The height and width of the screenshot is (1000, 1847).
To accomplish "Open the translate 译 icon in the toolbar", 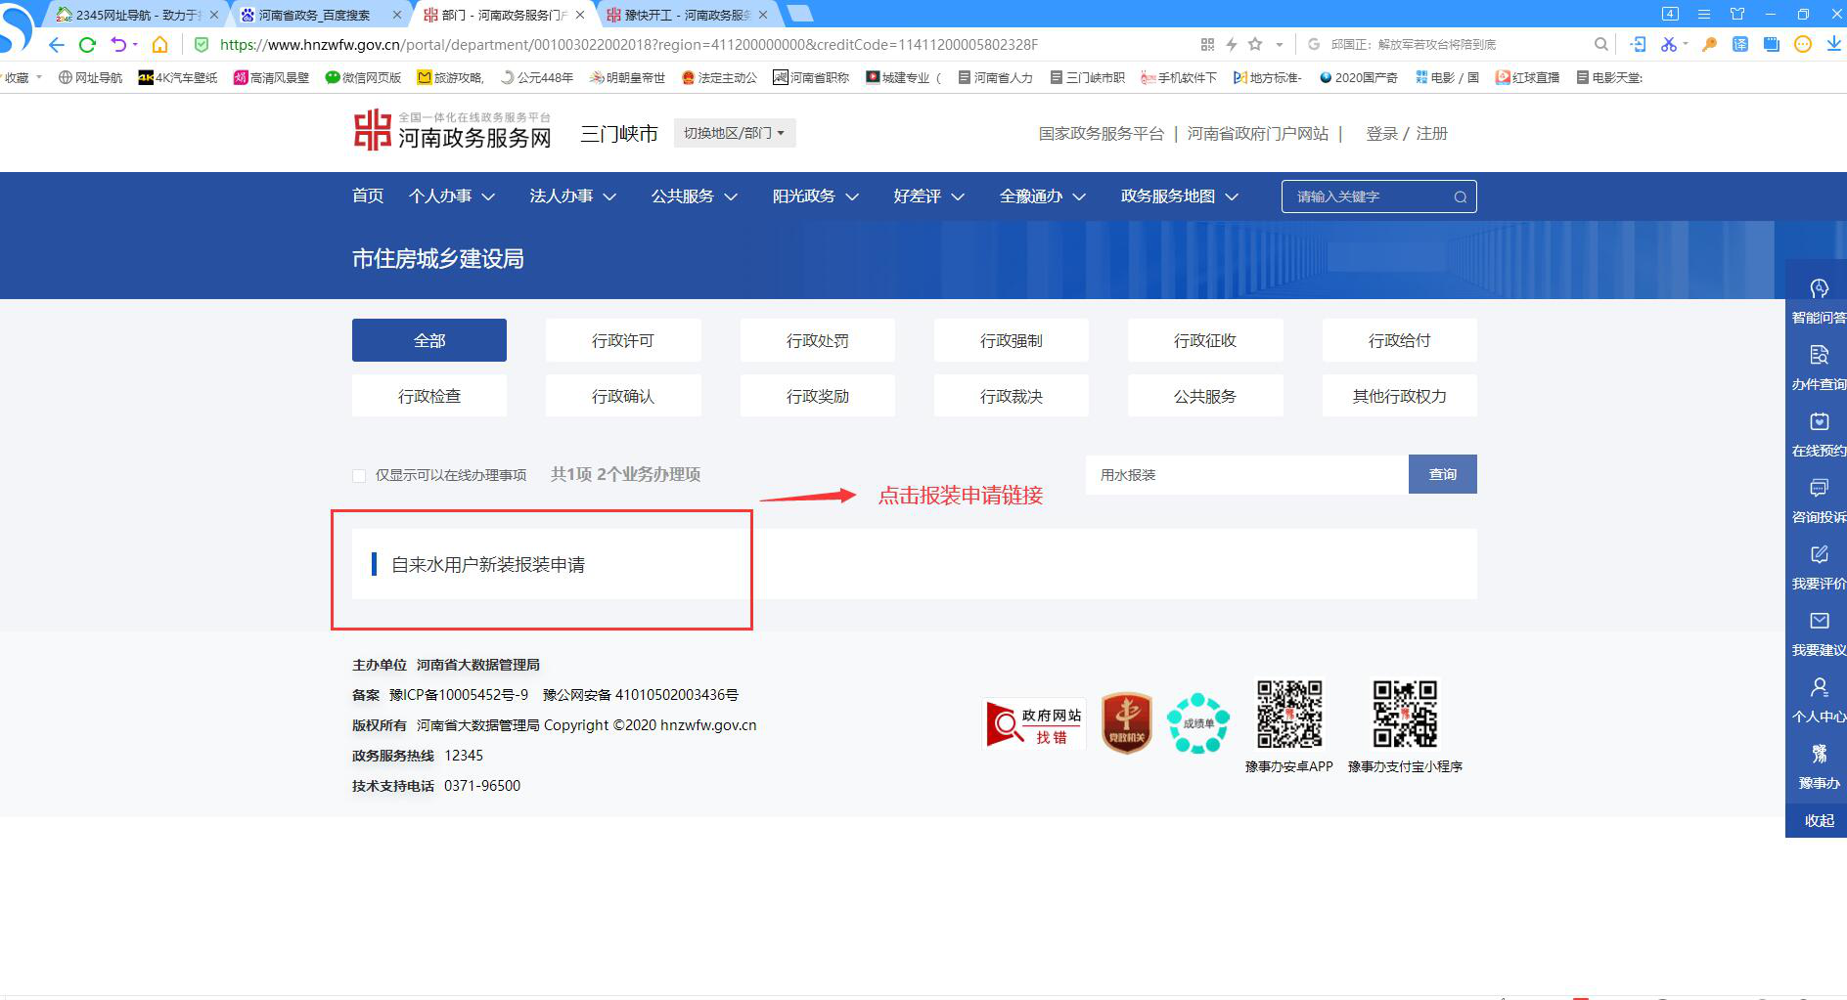I will click(x=1742, y=44).
